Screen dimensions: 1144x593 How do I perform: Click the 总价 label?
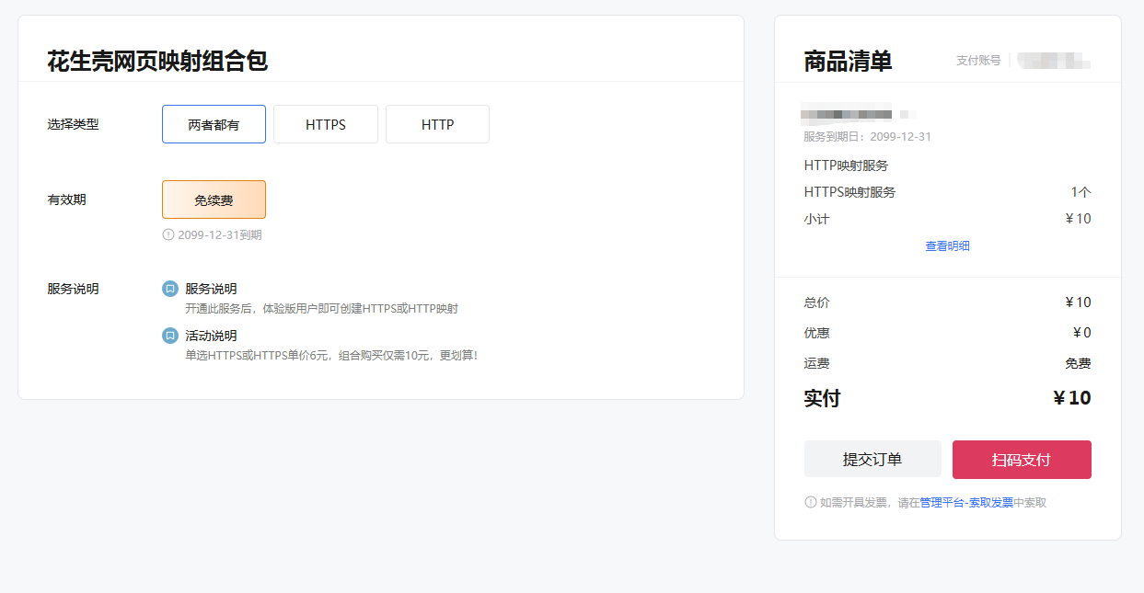click(x=816, y=302)
